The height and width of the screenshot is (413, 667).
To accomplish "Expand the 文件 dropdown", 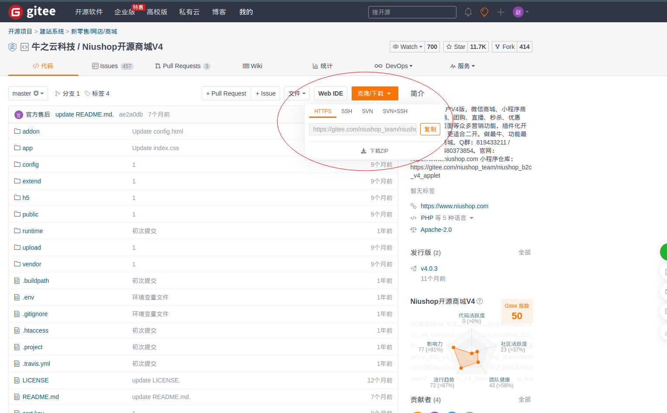I will pos(297,93).
